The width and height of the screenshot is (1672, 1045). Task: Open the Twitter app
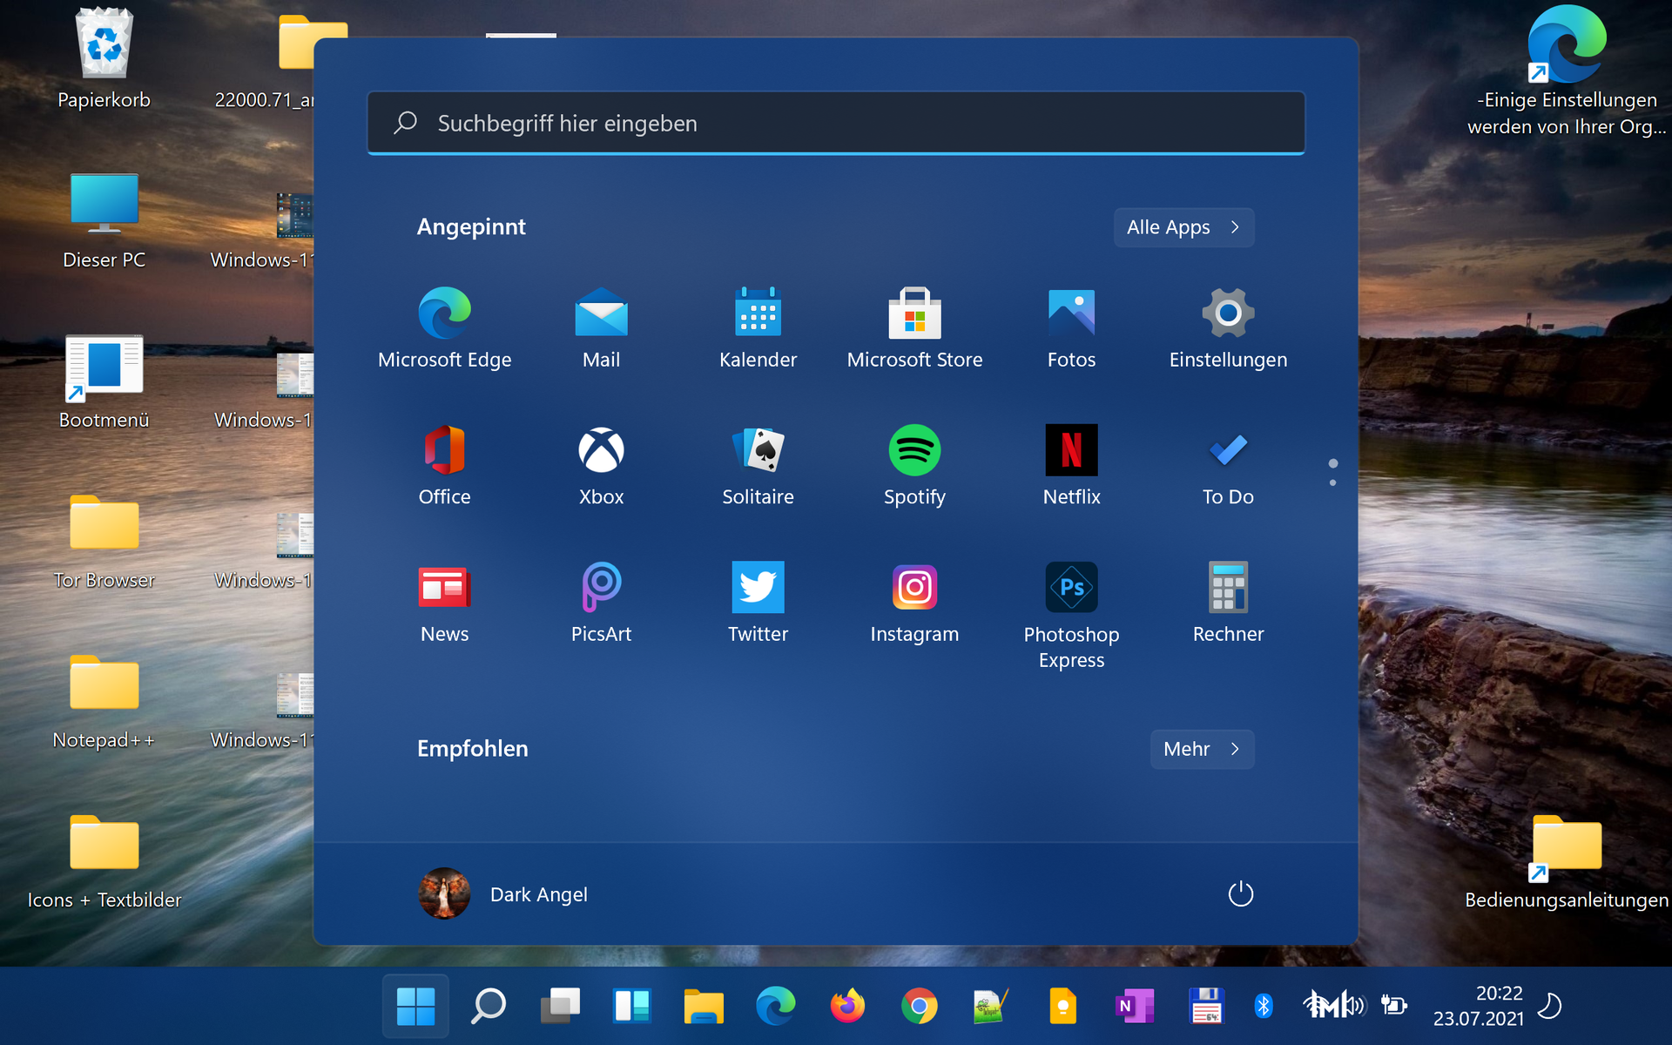tap(758, 603)
